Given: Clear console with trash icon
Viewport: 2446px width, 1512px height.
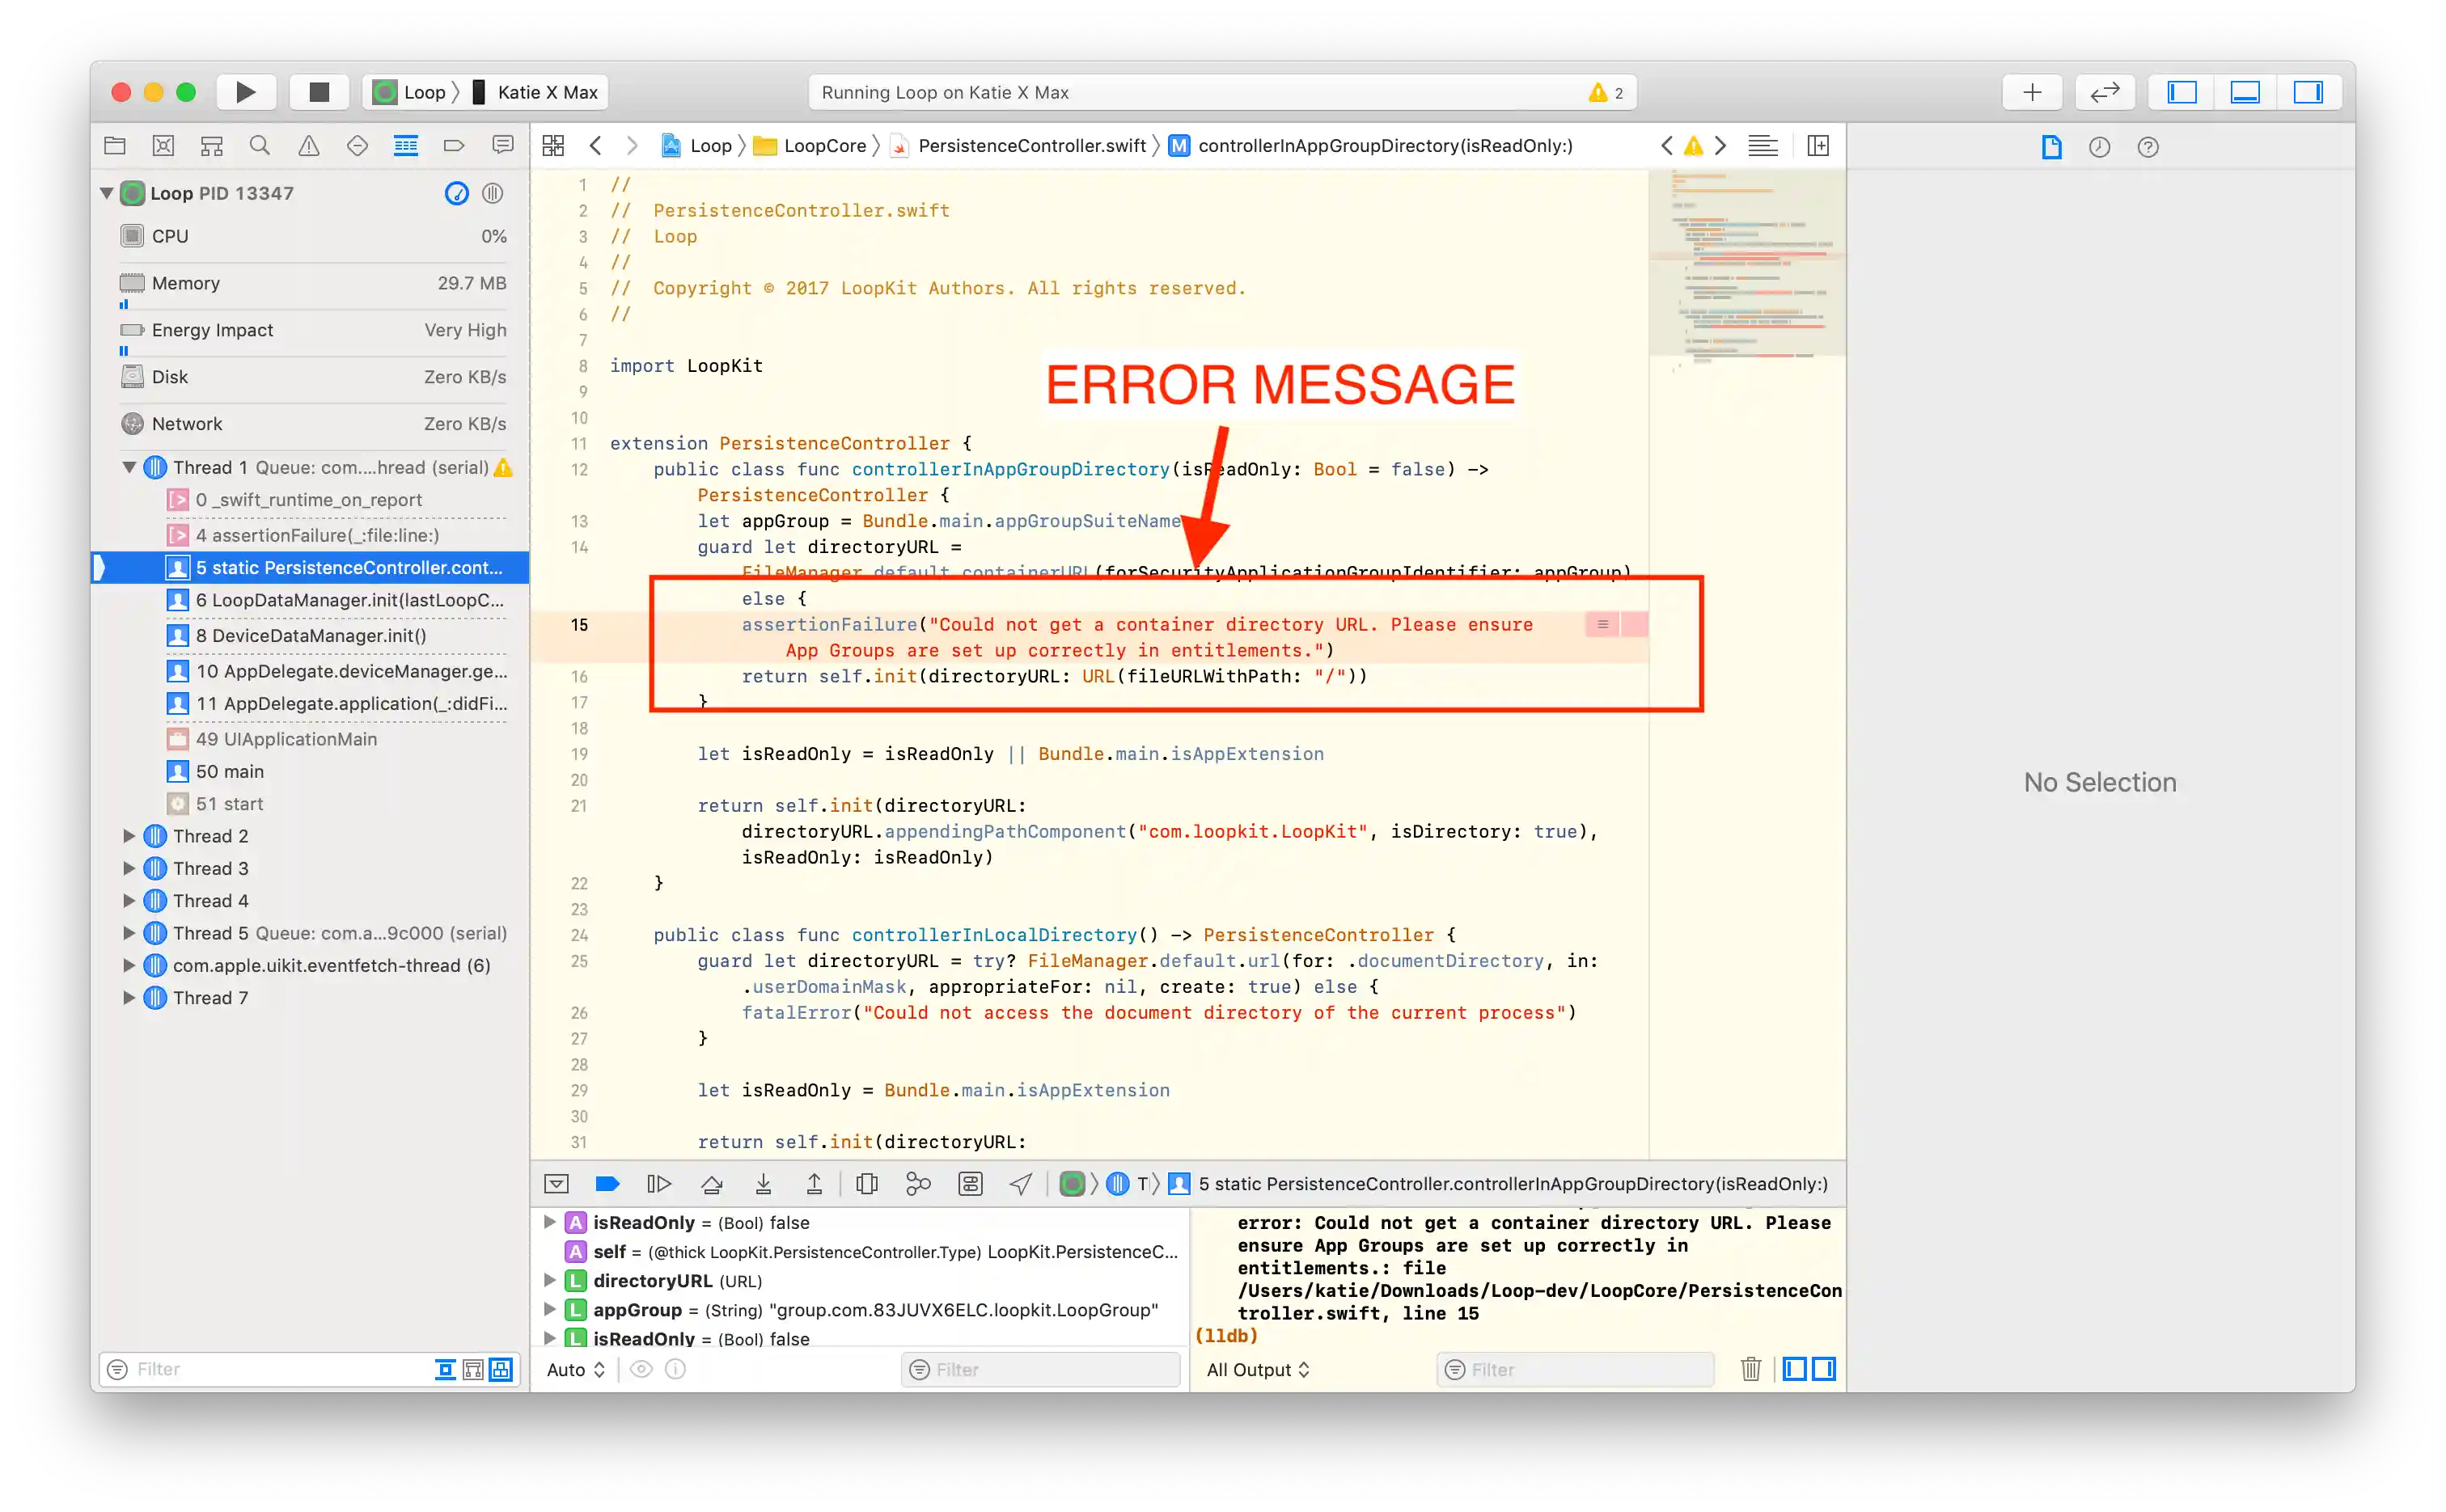Looking at the screenshot, I should point(1750,1369).
